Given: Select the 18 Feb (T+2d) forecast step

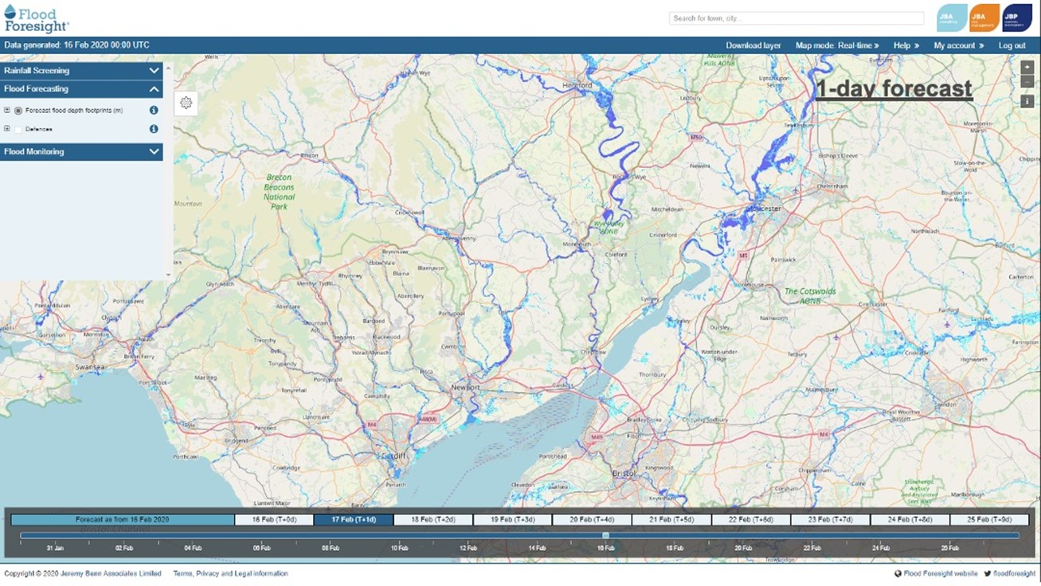Looking at the screenshot, I should (433, 520).
